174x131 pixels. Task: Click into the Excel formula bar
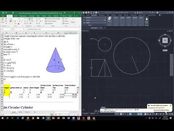click(x=53, y=29)
